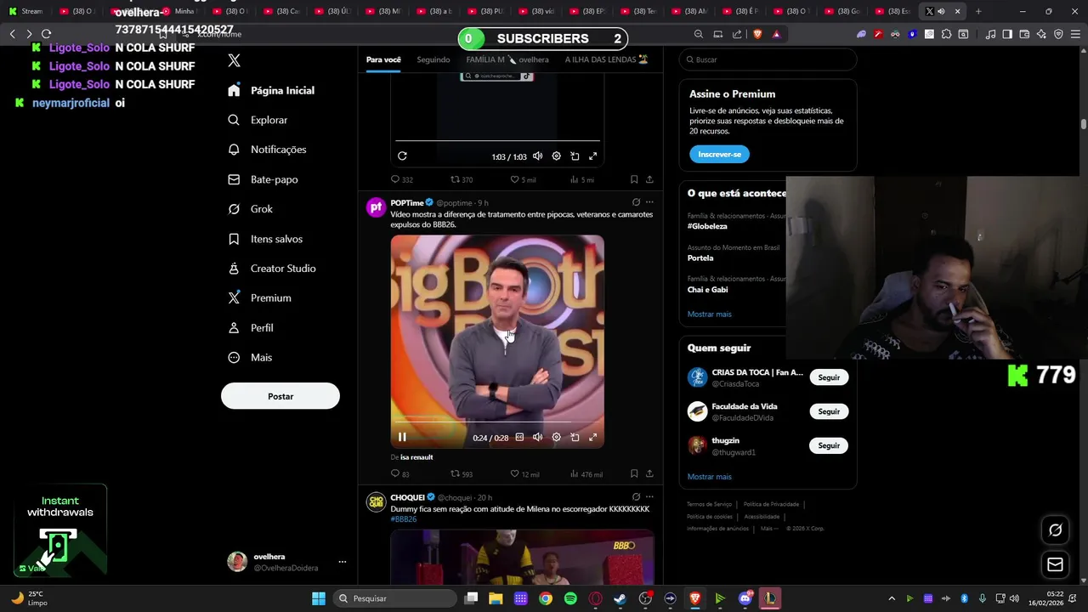This screenshot has width=1088, height=612.
Task: Open the Premium sidebar entry
Action: (259, 298)
